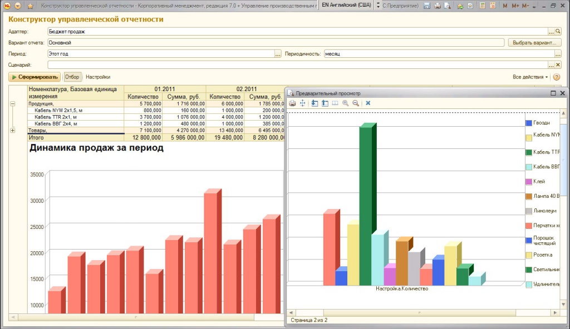Click the Save icon in the top toolbar
Image resolution: width=570 pixels, height=329 pixels.
tap(427, 6)
